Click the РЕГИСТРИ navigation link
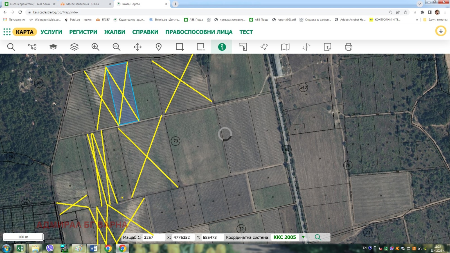The width and height of the screenshot is (450, 253). [x=83, y=32]
